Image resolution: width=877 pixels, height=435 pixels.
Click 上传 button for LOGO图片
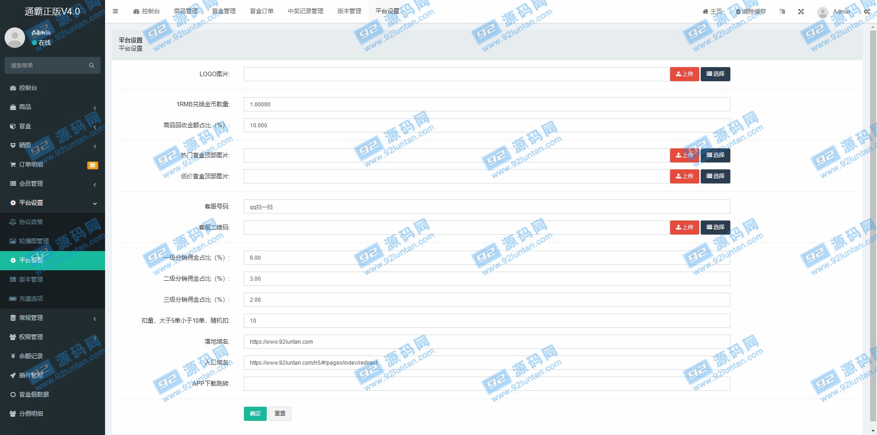pyautogui.click(x=684, y=74)
